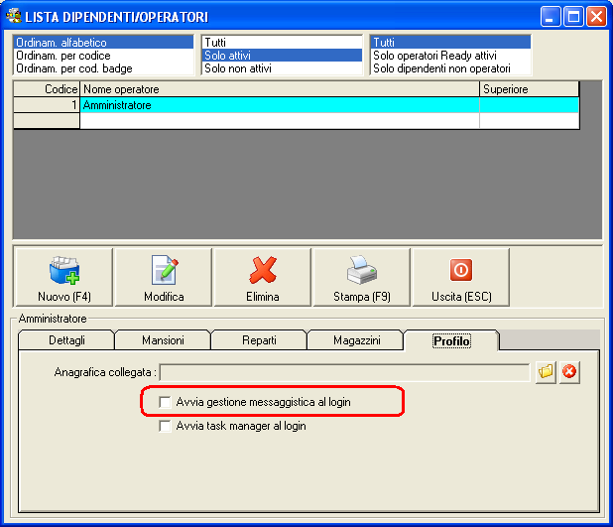The image size is (613, 527).
Task: Click the Stampa (F9) printer button
Action: coord(362,277)
